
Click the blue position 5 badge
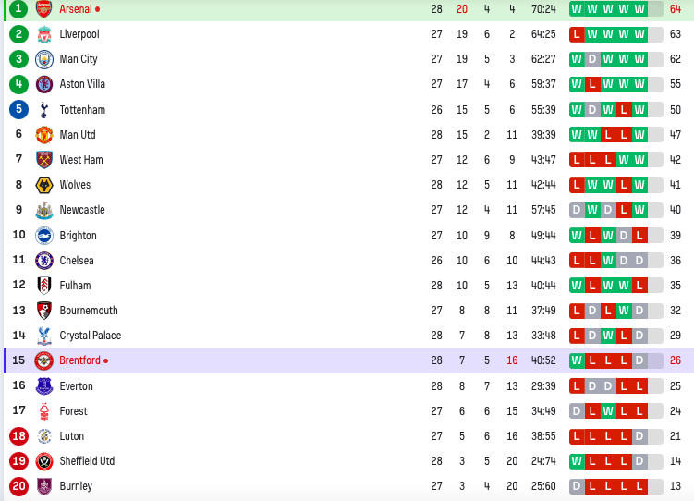18,109
